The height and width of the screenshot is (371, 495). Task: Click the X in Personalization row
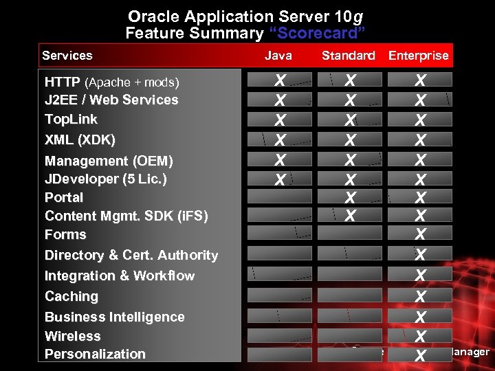click(x=420, y=355)
